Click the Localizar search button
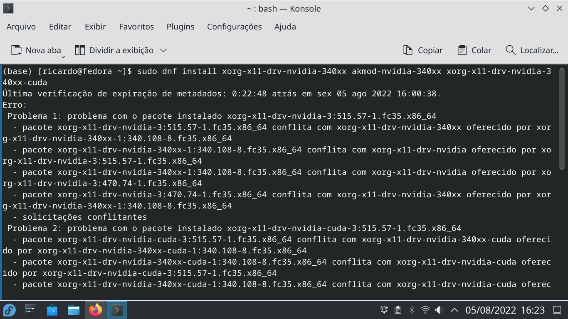 [x=532, y=50]
